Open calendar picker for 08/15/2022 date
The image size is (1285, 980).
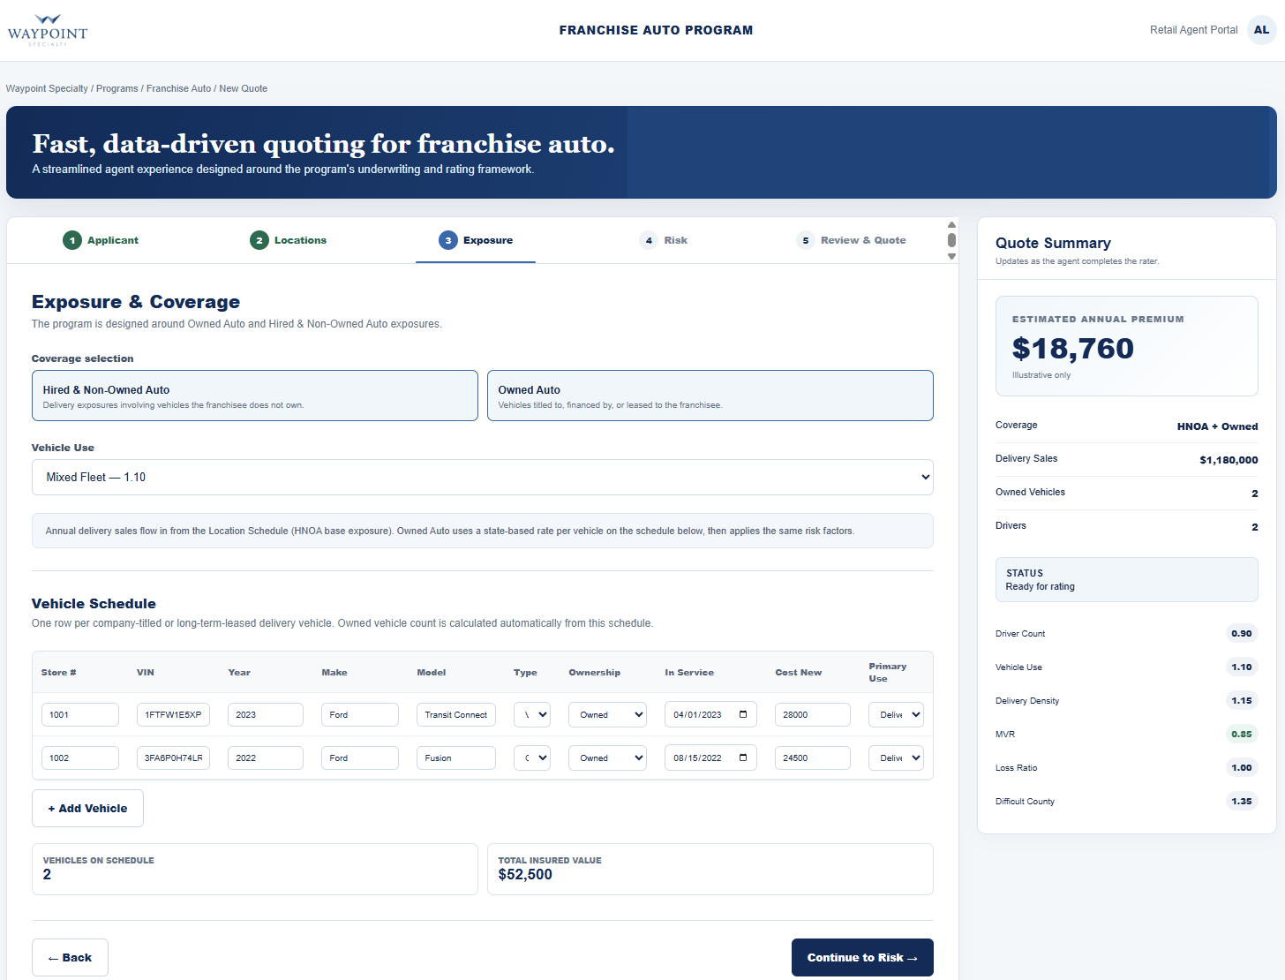tap(743, 758)
